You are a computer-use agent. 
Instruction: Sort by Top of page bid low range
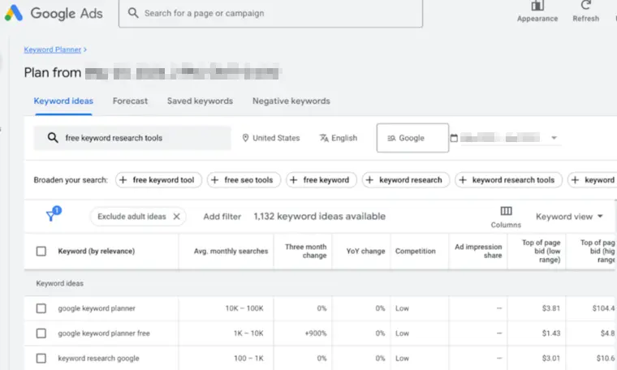541,251
